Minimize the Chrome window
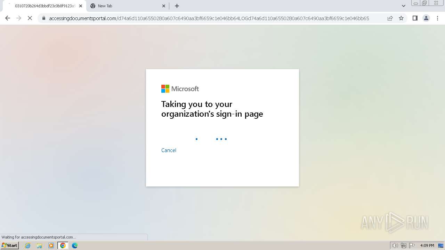The image size is (445, 250). coord(416,3)
